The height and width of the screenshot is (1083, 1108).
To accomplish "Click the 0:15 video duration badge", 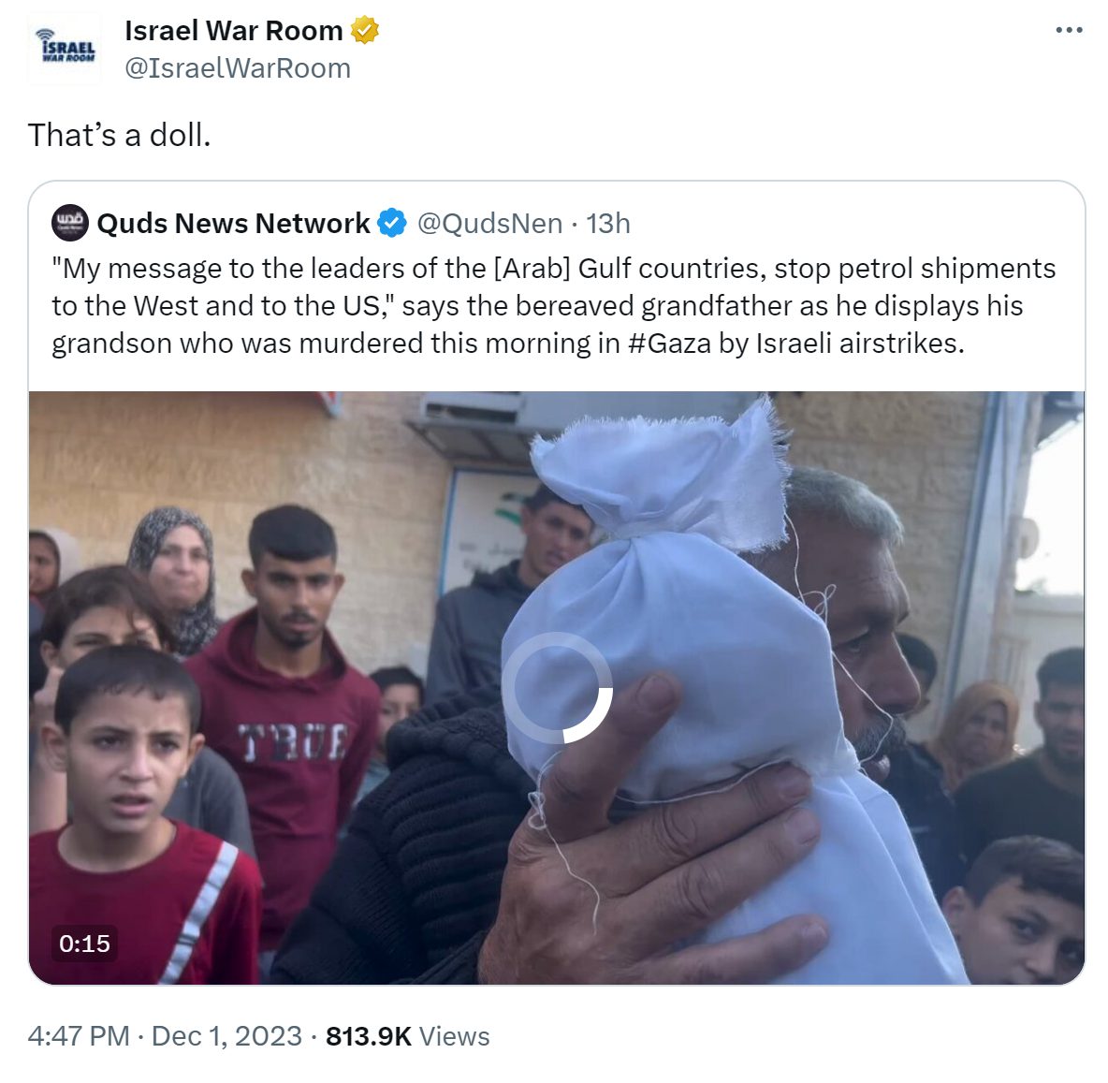I will 84,944.
